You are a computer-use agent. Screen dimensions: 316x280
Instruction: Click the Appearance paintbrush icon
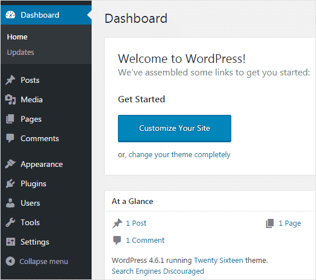(x=10, y=164)
